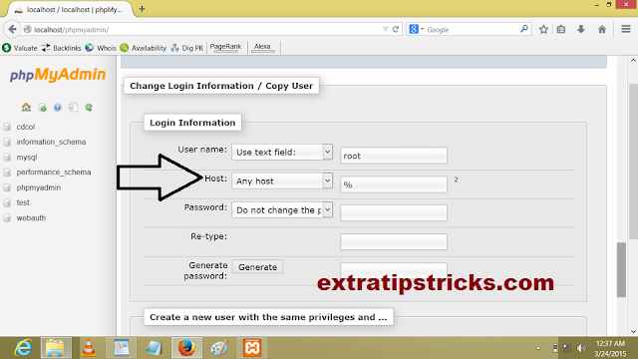The image size is (638, 359).
Task: Open the information_schema database link
Action: coord(51,142)
